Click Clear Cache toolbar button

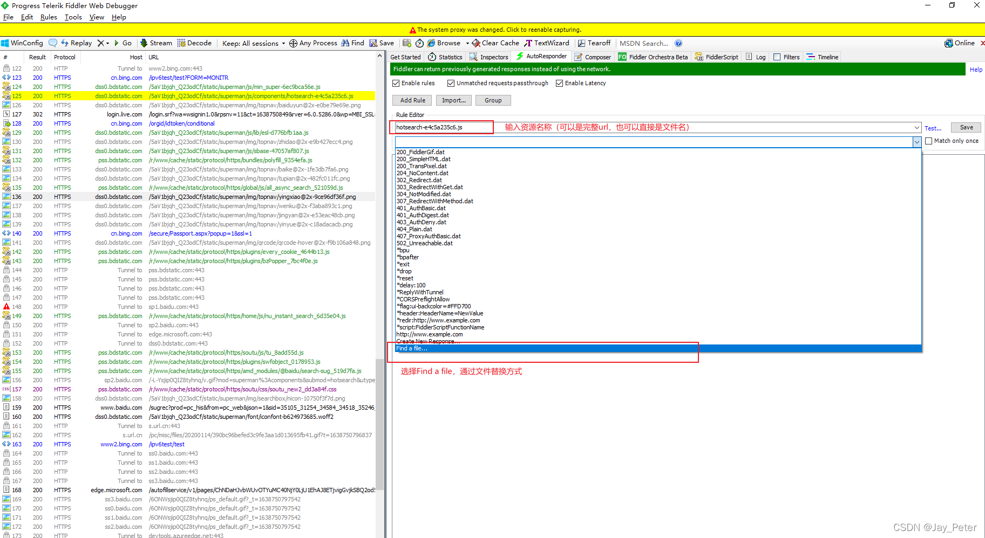tap(495, 43)
